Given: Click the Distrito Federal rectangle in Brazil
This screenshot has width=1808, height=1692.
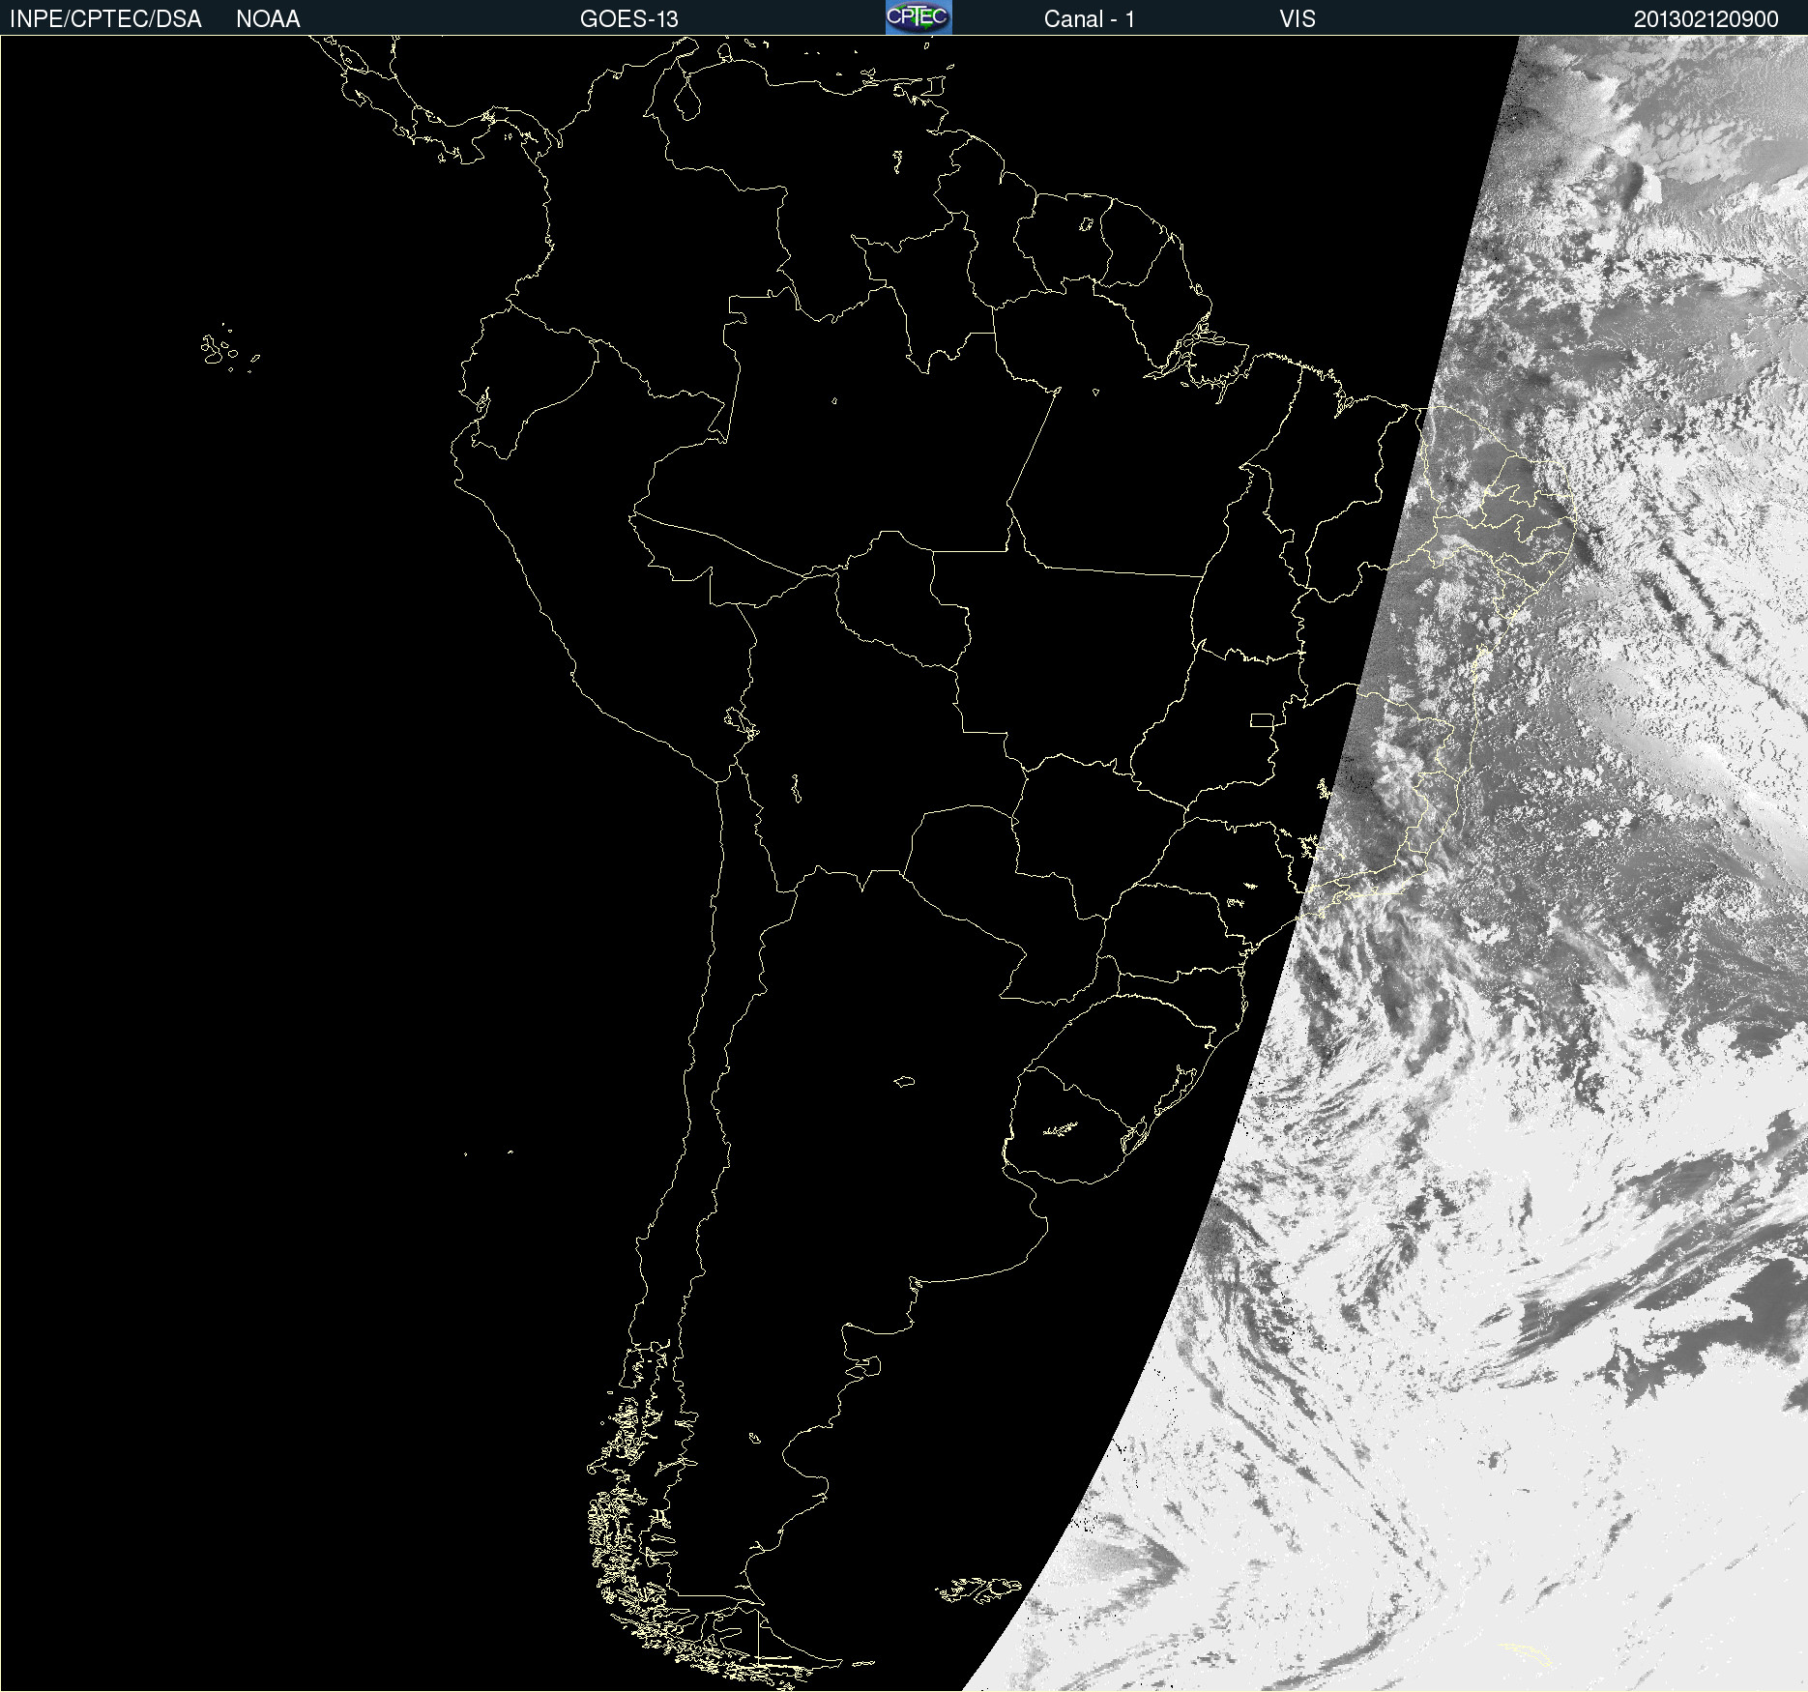Looking at the screenshot, I should [1262, 719].
